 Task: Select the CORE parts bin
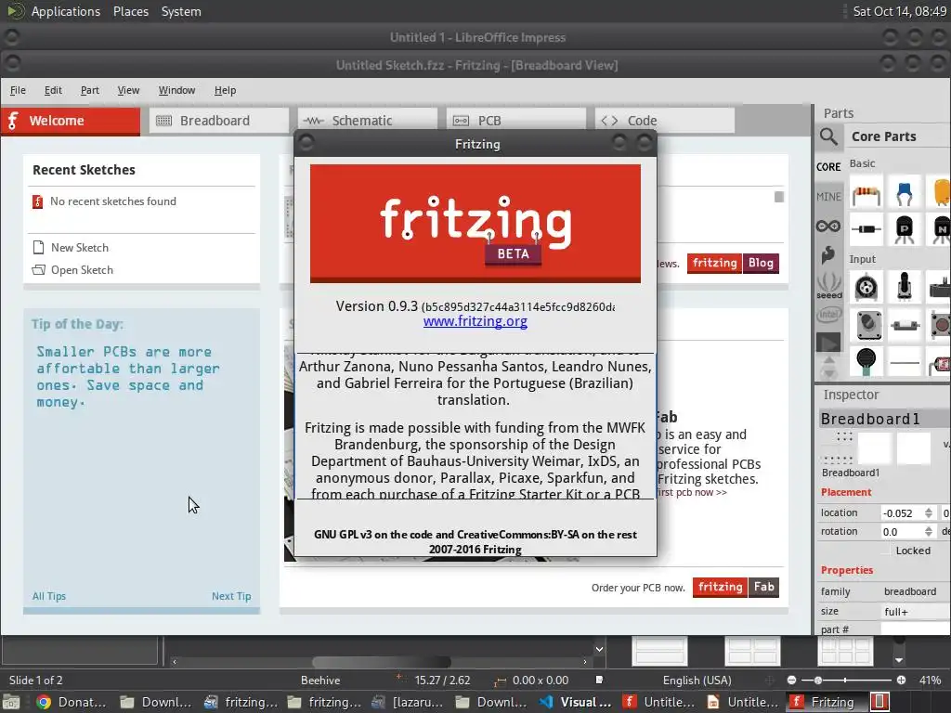828,167
